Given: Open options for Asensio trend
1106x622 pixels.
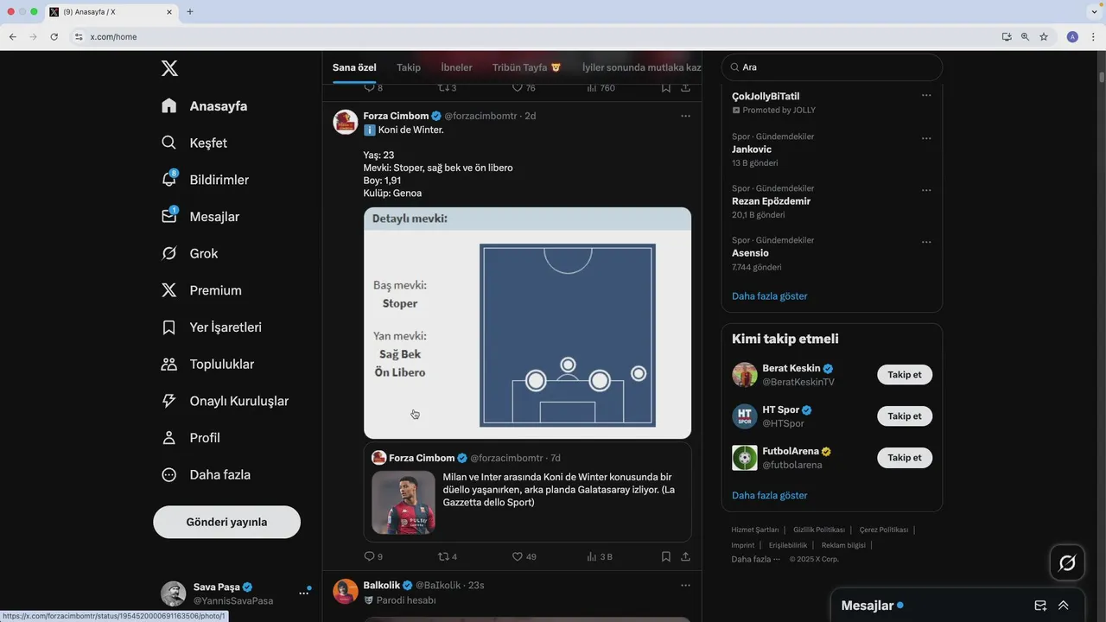Looking at the screenshot, I should pos(926,242).
